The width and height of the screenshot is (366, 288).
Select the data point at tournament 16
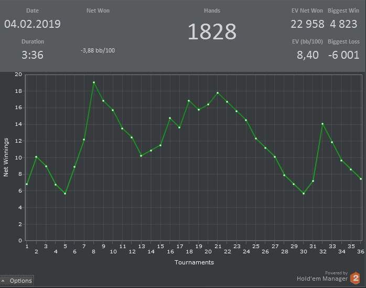(170, 118)
